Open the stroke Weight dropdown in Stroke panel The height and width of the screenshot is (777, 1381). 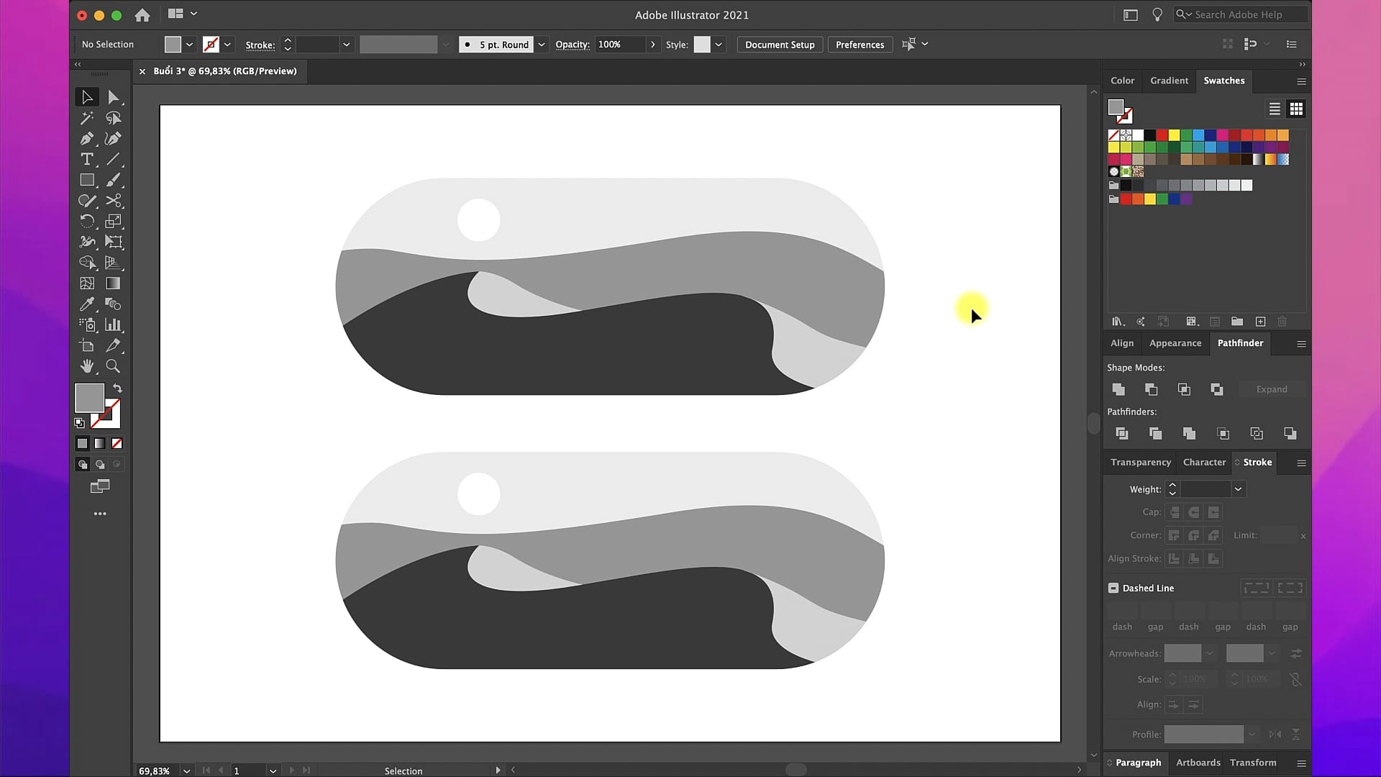(x=1238, y=489)
